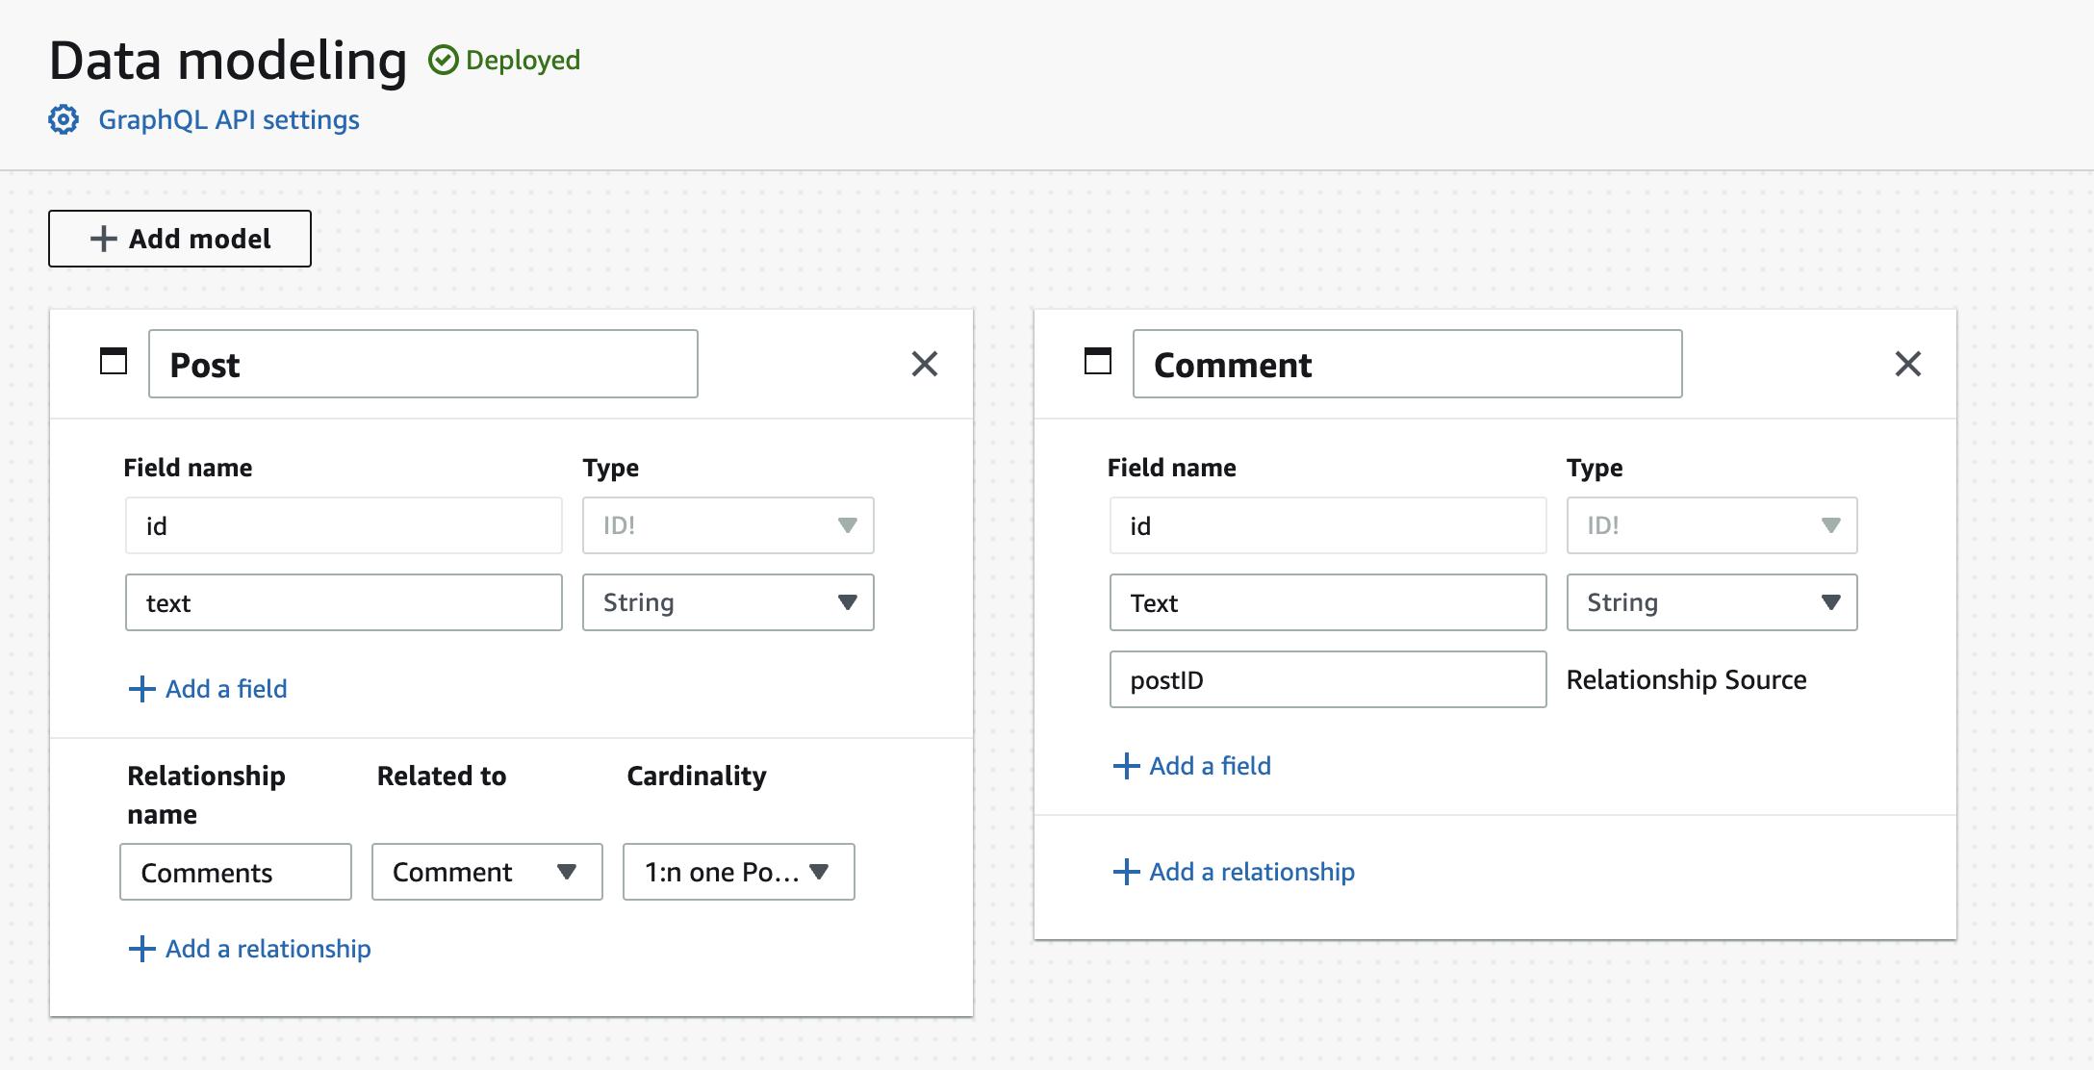Screen dimensions: 2094x1070
Task: Open GraphQL API settings link
Action: coord(229,120)
